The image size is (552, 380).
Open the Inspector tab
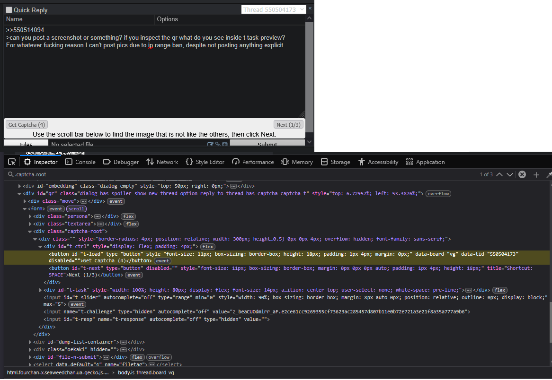[41, 162]
